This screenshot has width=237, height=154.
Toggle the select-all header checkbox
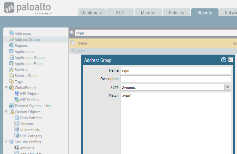(73, 43)
